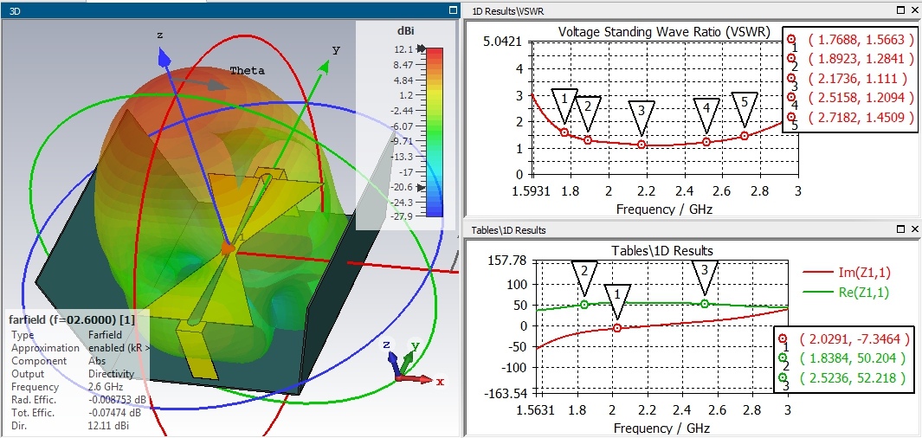Maximize the VSWR results window
Screen dimensions: 922x438
tap(900, 10)
